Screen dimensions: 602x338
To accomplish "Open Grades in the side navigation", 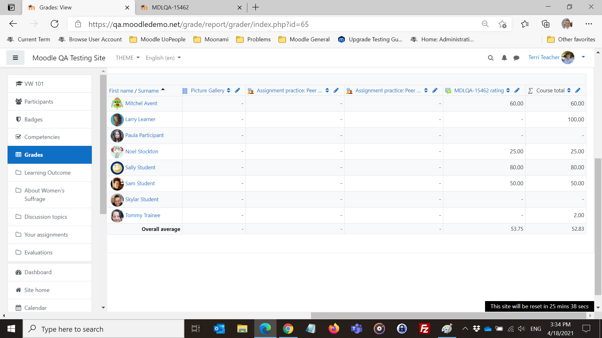I will (50, 155).
